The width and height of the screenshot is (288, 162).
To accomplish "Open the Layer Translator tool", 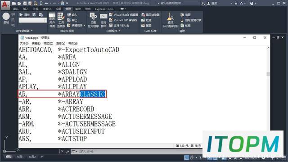I will (x=150, y=15).
